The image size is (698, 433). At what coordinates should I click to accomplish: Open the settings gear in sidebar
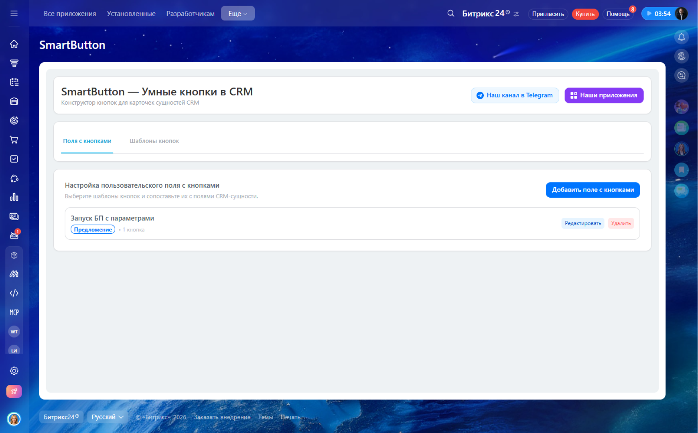(x=14, y=371)
